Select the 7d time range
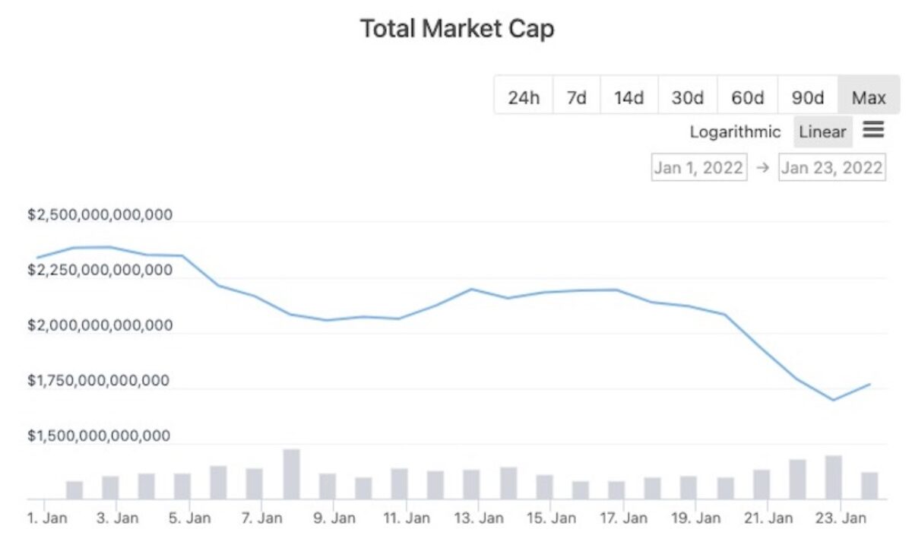Viewport: 912px width, 545px height. [x=577, y=97]
